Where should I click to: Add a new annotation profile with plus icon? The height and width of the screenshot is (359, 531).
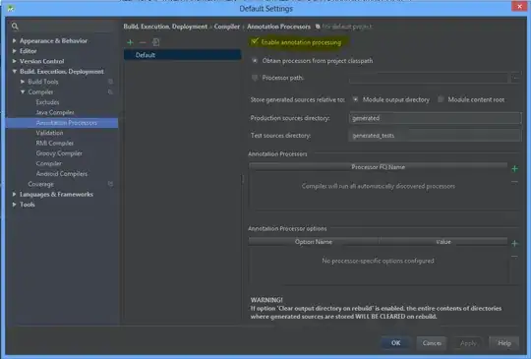point(130,42)
